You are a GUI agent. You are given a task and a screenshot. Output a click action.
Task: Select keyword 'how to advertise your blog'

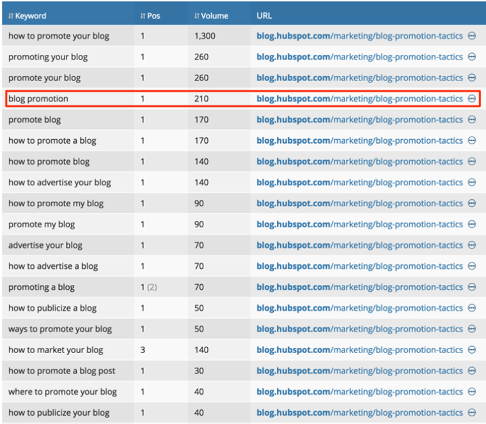pyautogui.click(x=59, y=182)
